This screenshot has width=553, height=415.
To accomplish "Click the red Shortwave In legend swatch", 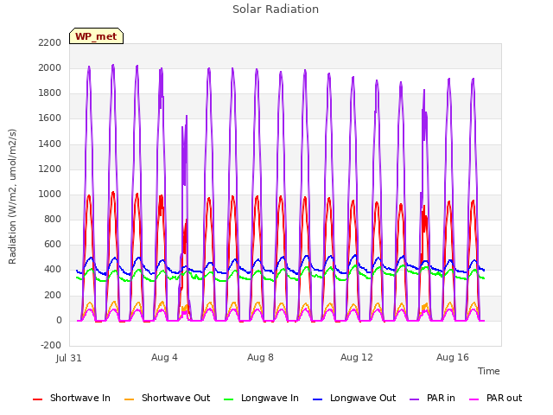I will tap(37, 399).
